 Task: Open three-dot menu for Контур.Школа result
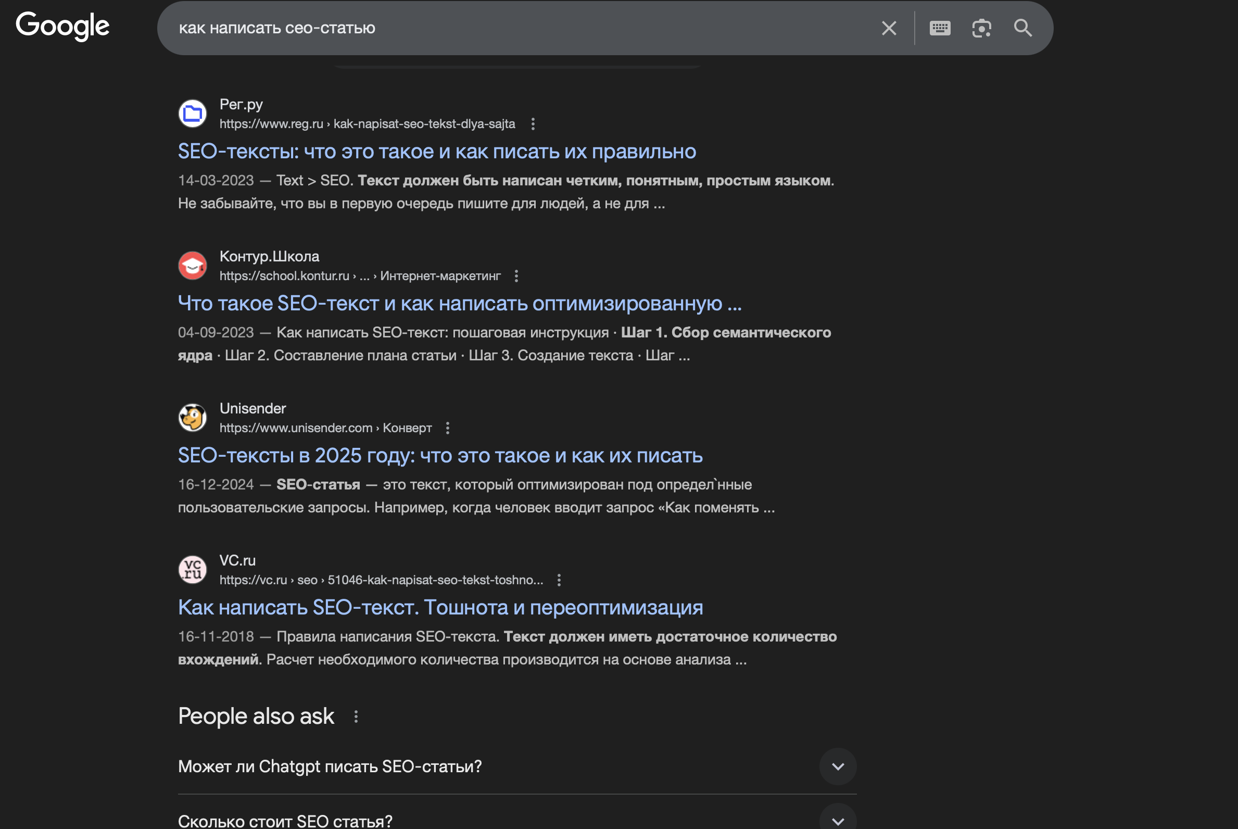[x=516, y=276]
